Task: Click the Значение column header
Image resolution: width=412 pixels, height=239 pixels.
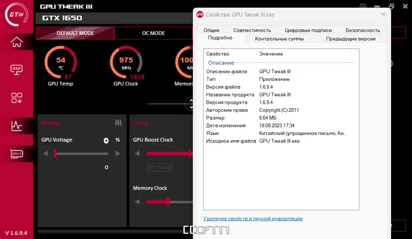Action: [x=303, y=54]
